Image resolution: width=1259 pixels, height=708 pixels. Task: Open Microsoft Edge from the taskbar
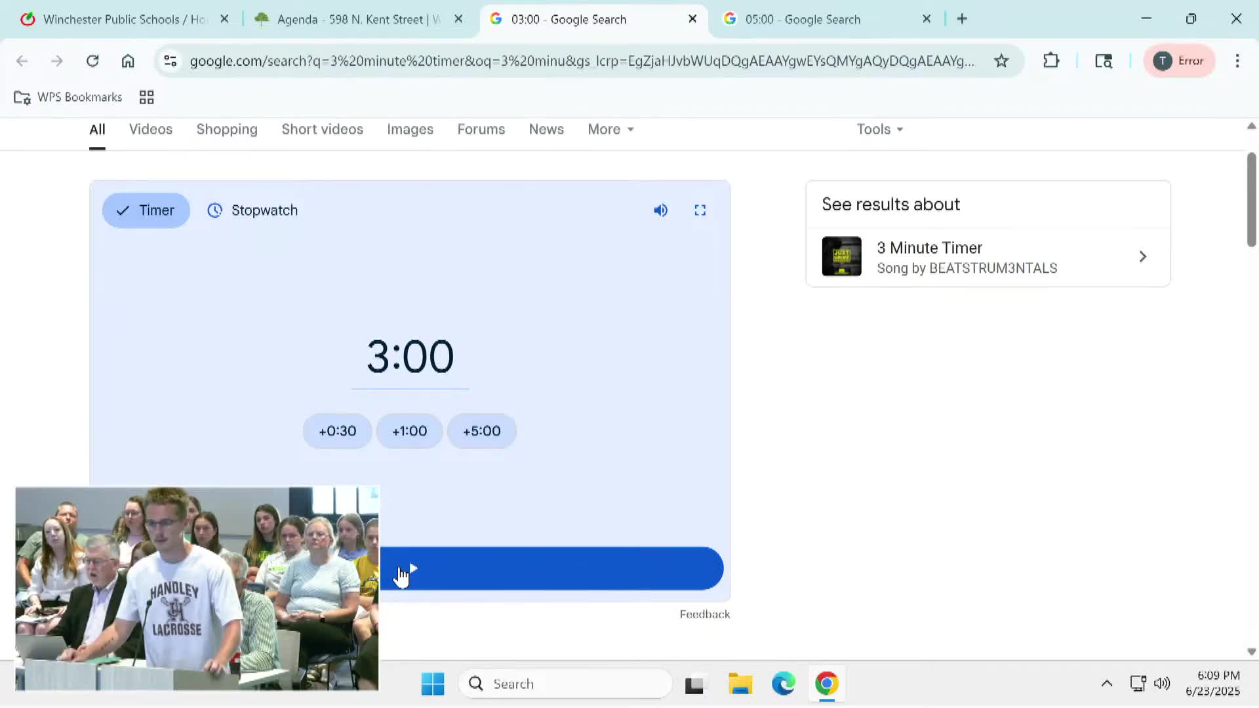pos(783,684)
